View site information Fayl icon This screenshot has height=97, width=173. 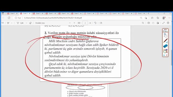(18, 18)
